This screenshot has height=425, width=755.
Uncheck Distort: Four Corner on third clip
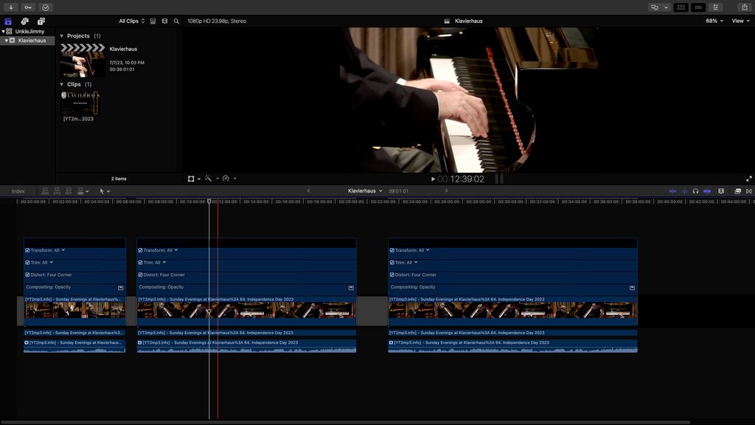click(392, 274)
